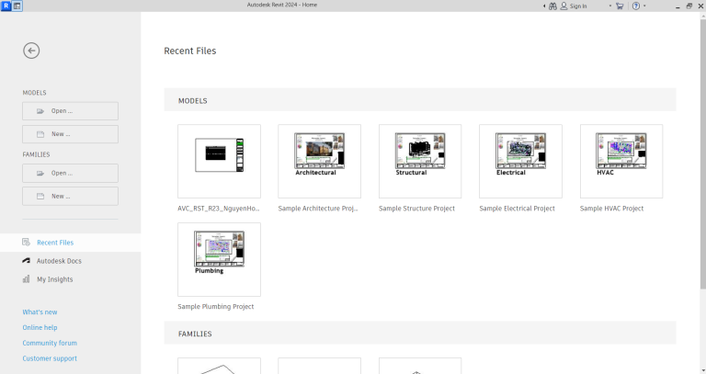Click the My Insights chart icon

pyautogui.click(x=27, y=279)
